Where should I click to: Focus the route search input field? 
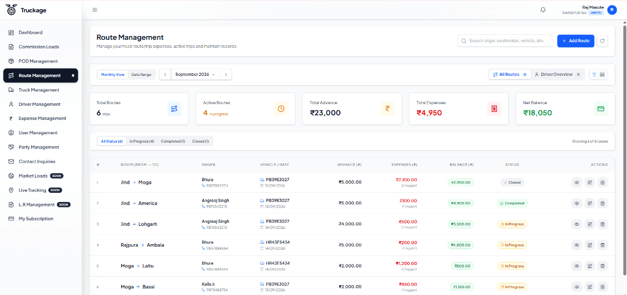point(505,41)
